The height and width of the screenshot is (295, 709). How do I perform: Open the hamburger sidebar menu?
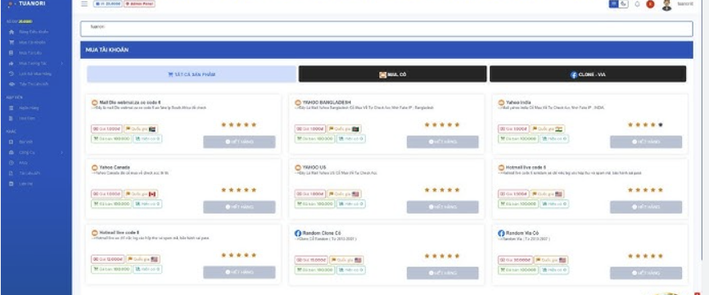[84, 3]
